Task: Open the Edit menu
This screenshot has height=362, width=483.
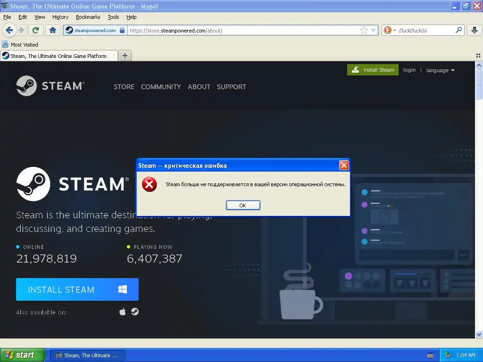Action: click(x=23, y=17)
